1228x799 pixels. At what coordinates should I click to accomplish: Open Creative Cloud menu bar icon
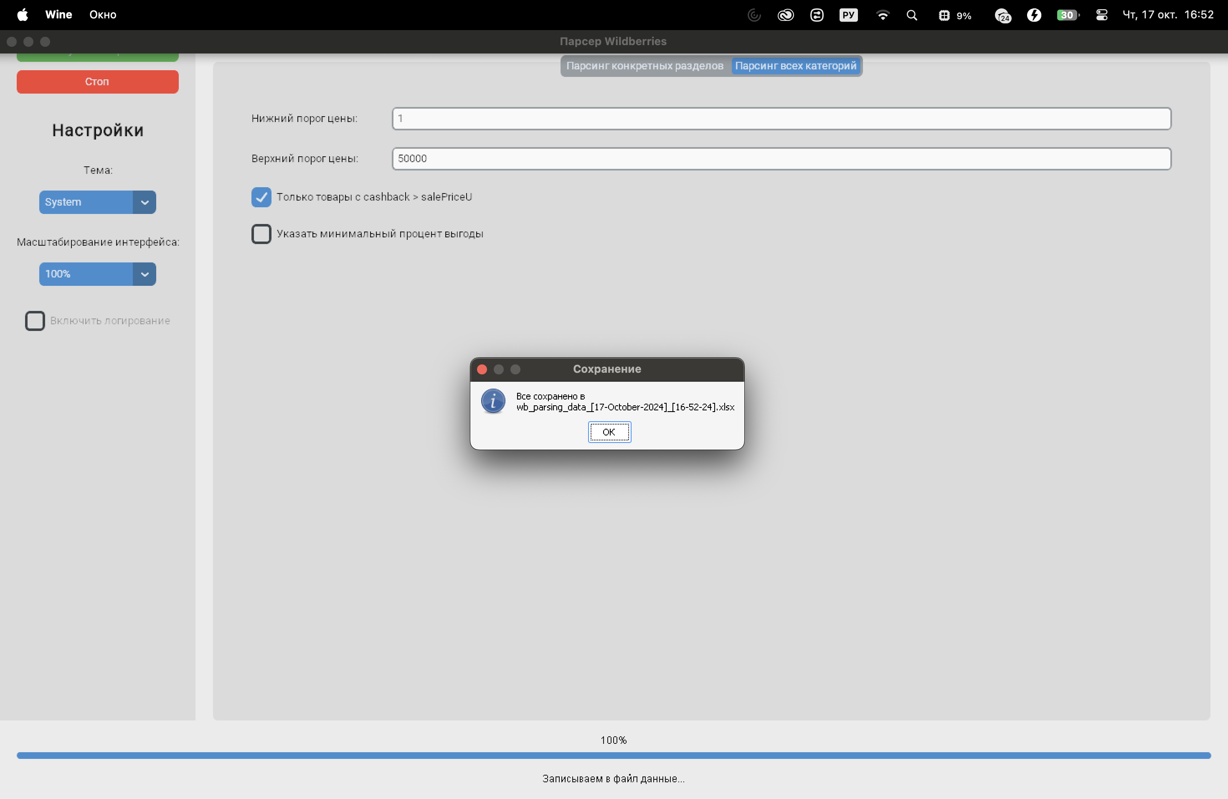tap(785, 15)
